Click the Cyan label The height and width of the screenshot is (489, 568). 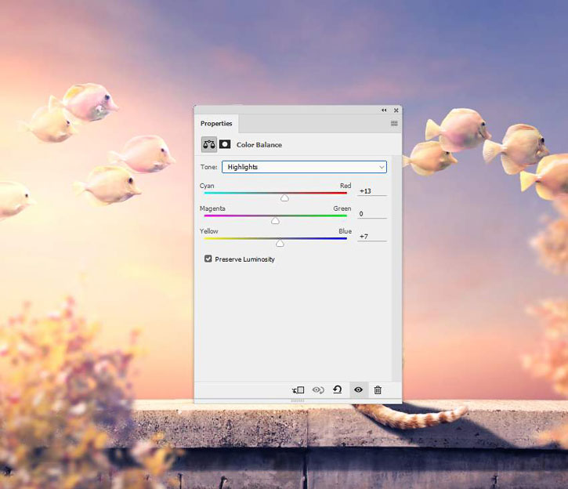pos(207,186)
